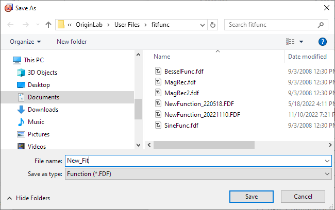Click file list scroll left arrow
Image resolution: width=335 pixels, height=210 pixels.
tap(149, 145)
